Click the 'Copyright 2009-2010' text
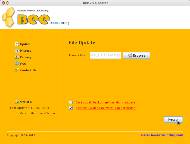This screenshot has height=144, width=190. [x=21, y=135]
